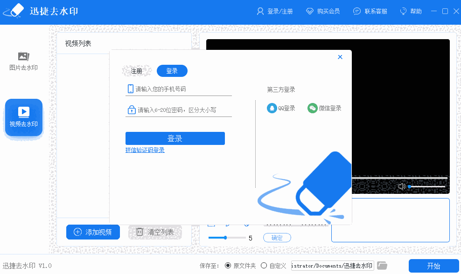Select the 原文件夹 save option
Image resolution: width=461 pixels, height=274 pixels.
(x=228, y=265)
